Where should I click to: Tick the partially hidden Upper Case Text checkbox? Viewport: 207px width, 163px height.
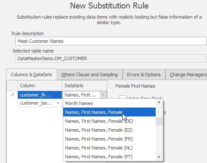tap(123, 97)
